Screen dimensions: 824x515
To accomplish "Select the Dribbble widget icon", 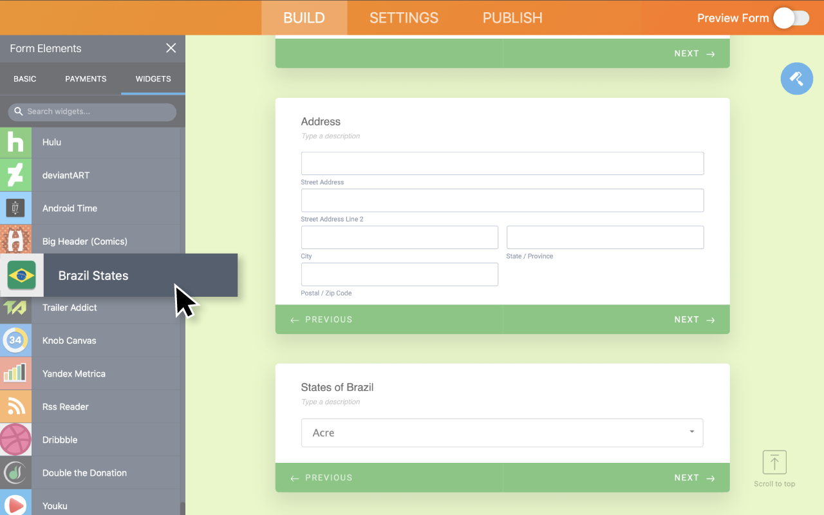I will pos(15,440).
